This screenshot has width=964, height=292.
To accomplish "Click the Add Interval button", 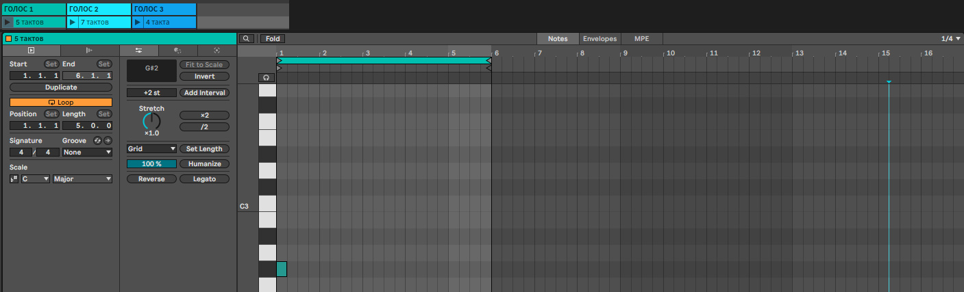I will coord(204,93).
